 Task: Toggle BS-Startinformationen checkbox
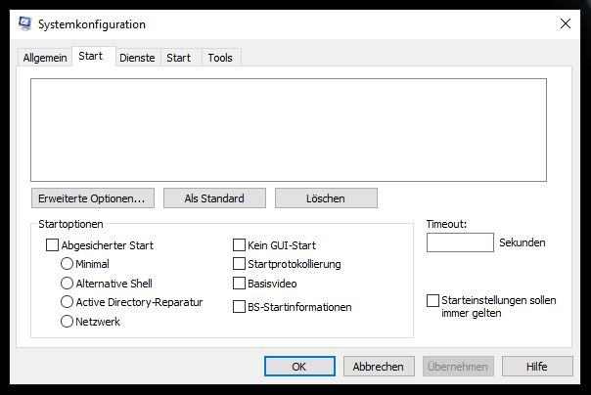(239, 307)
